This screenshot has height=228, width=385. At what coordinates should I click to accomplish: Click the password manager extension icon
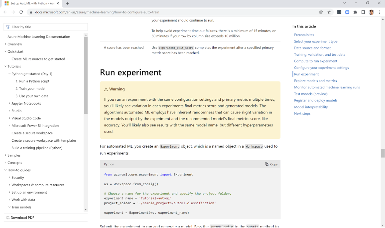pos(339,12)
